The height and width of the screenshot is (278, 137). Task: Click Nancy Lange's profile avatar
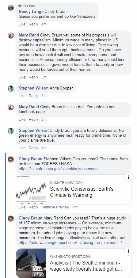[x=11, y=8]
